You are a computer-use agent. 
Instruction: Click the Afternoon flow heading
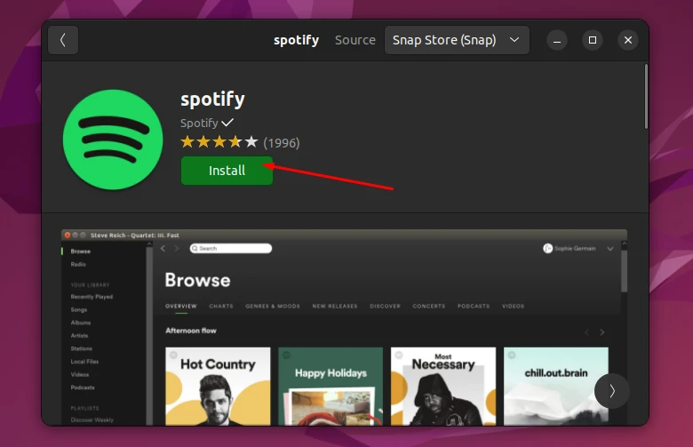pos(191,331)
